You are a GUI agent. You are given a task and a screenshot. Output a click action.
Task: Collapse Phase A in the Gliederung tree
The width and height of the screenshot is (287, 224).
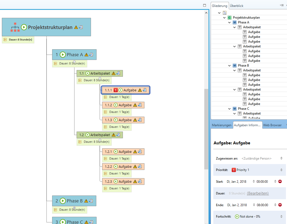(230, 22)
